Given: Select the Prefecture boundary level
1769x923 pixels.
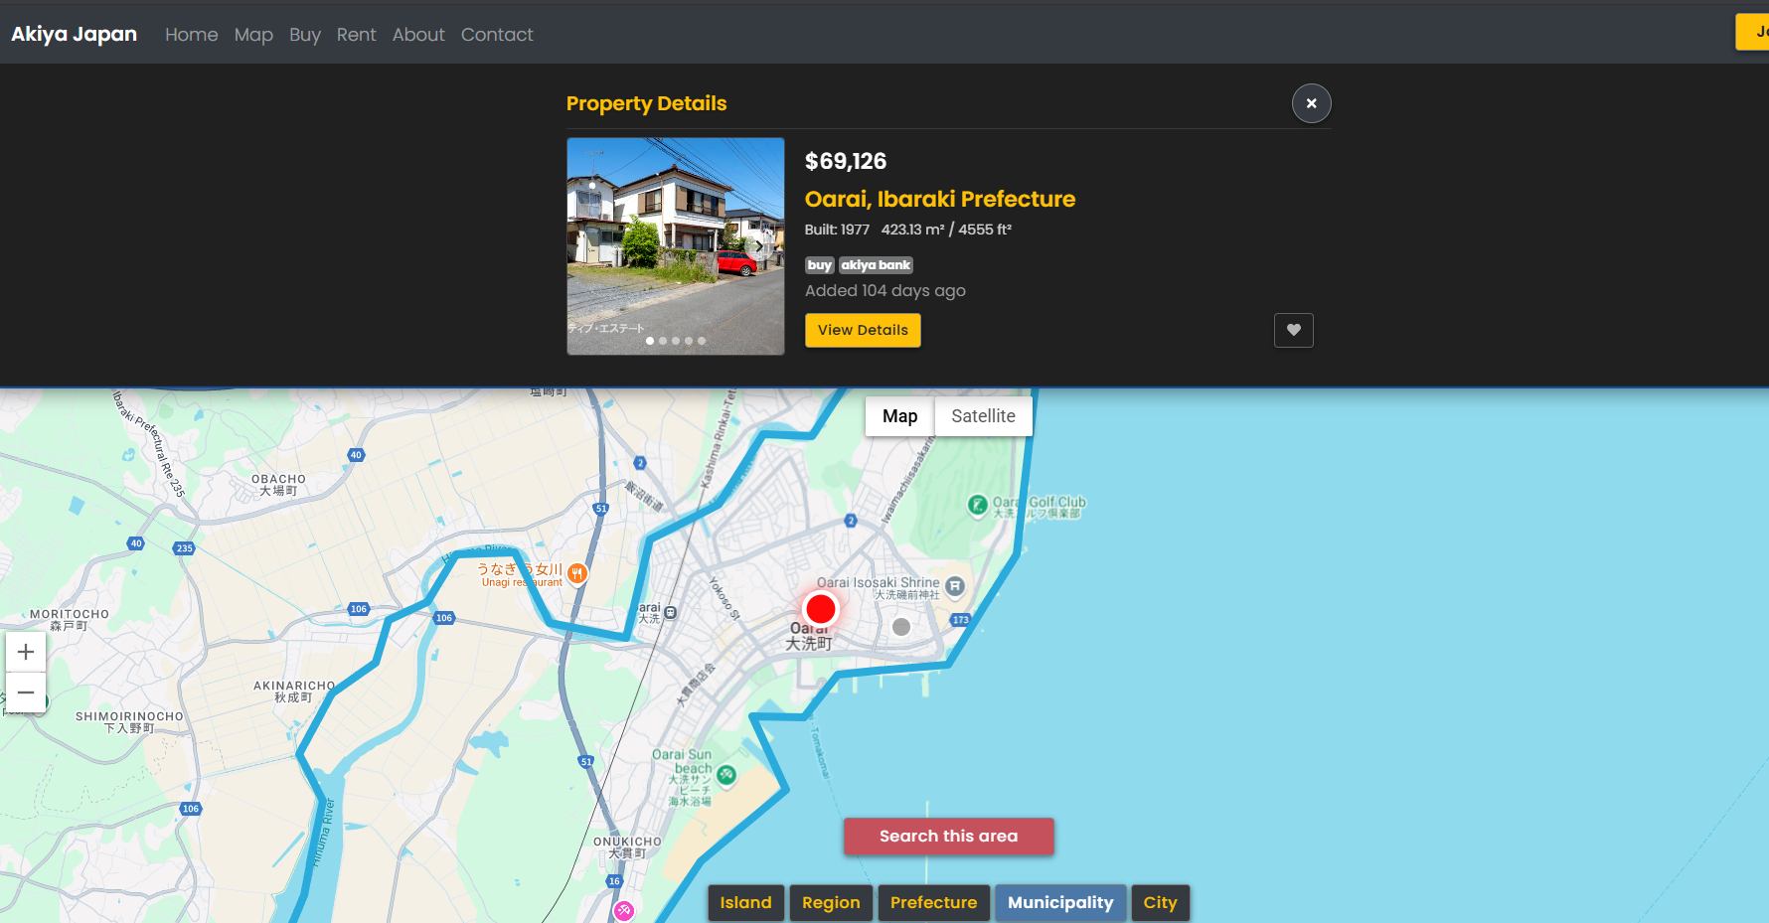Looking at the screenshot, I should (933, 902).
